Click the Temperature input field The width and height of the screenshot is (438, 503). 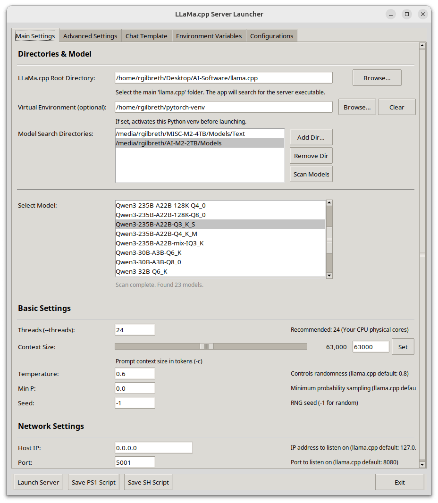(x=135, y=374)
